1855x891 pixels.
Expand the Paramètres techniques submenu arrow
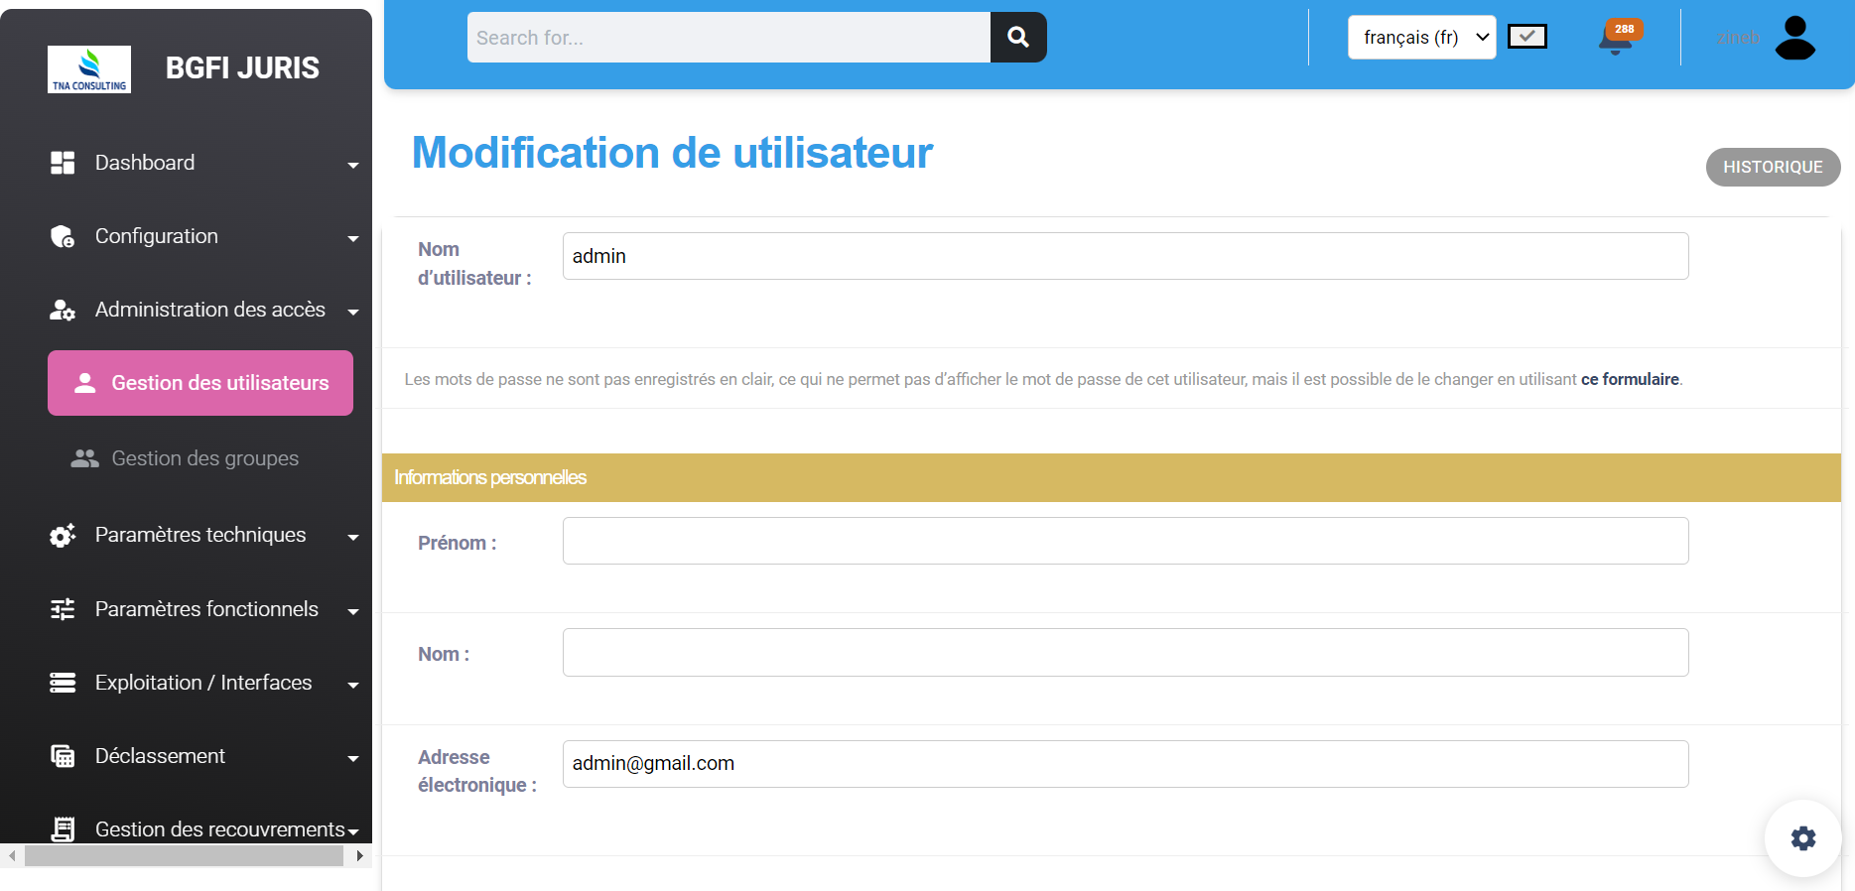click(x=353, y=537)
